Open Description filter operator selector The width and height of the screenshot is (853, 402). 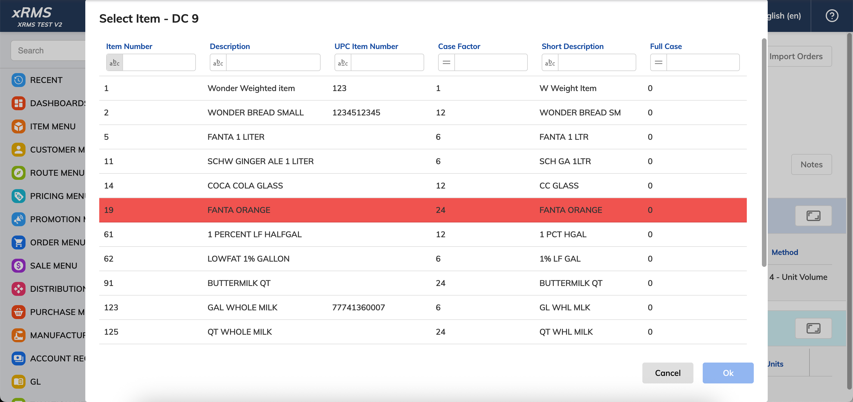click(x=218, y=62)
